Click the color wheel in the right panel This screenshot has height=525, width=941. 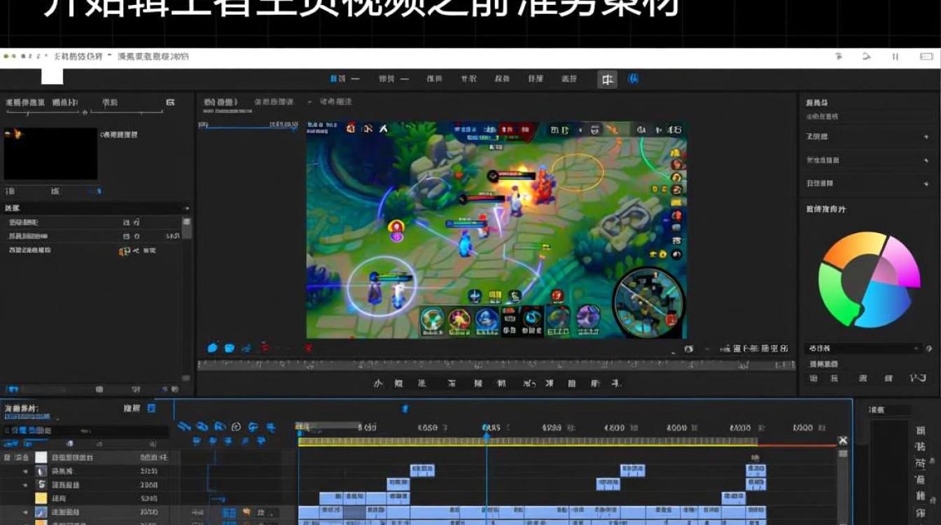[869, 279]
